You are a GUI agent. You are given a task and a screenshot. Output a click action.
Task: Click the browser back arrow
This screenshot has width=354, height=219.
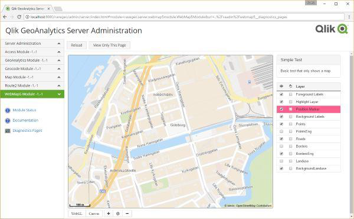(x=5, y=17)
